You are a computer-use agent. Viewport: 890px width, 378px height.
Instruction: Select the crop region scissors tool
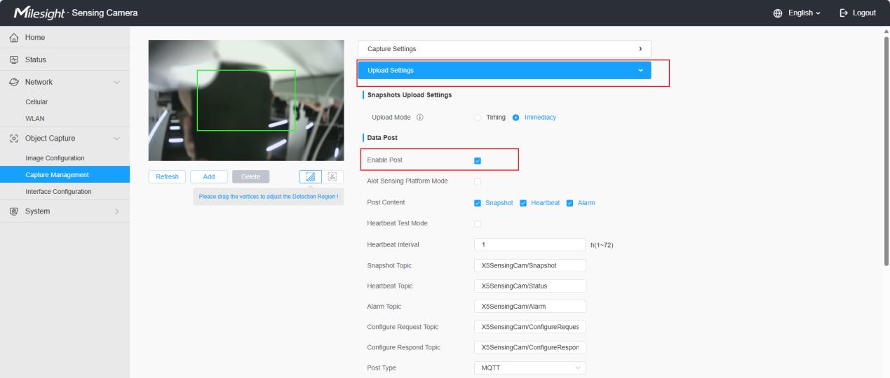pyautogui.click(x=332, y=177)
